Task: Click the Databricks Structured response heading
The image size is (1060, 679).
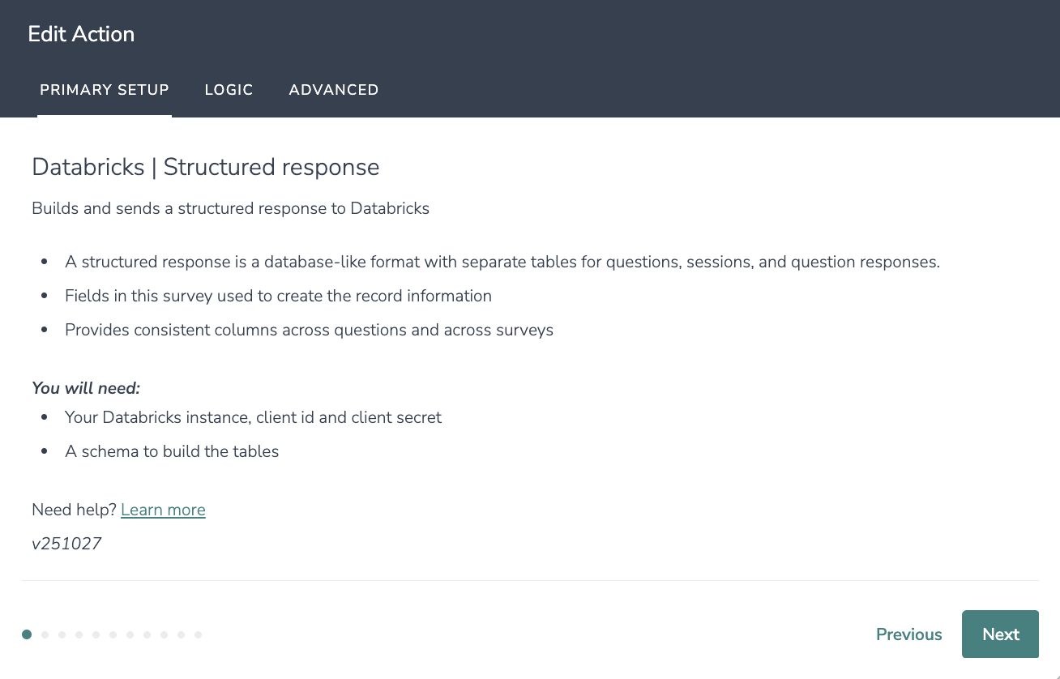Action: coord(206,168)
